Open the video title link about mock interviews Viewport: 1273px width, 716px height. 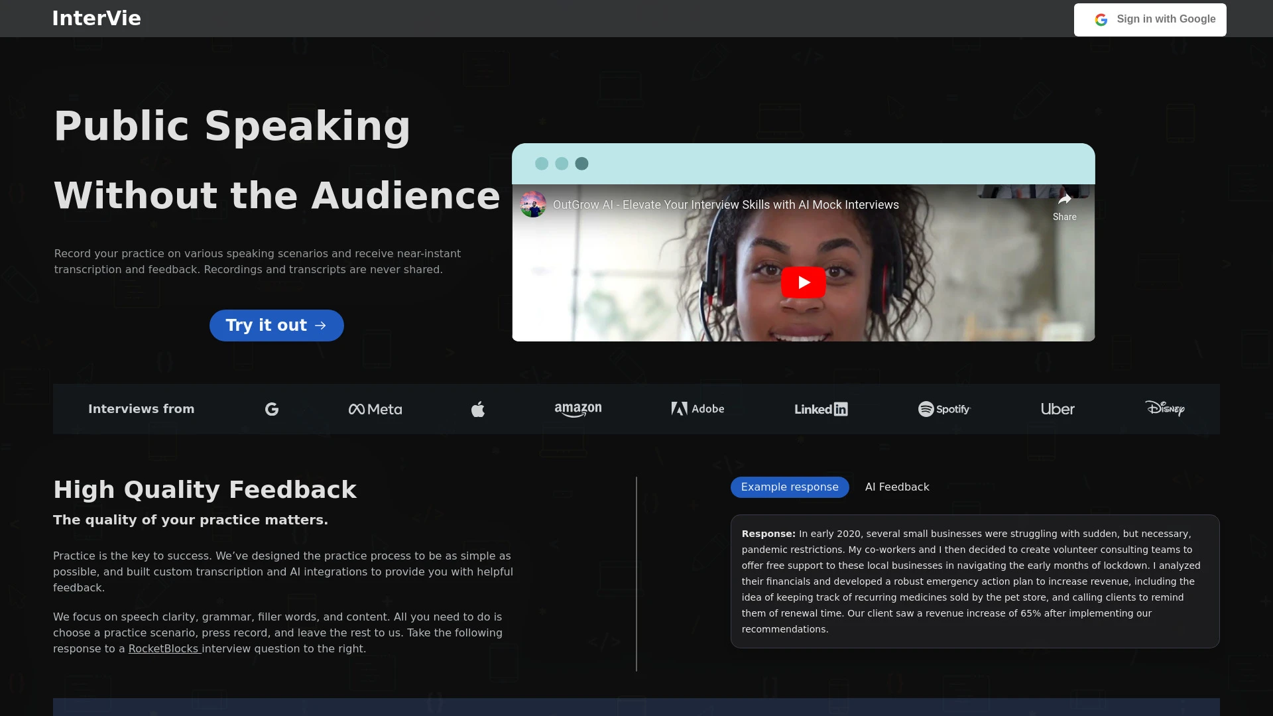tap(725, 205)
